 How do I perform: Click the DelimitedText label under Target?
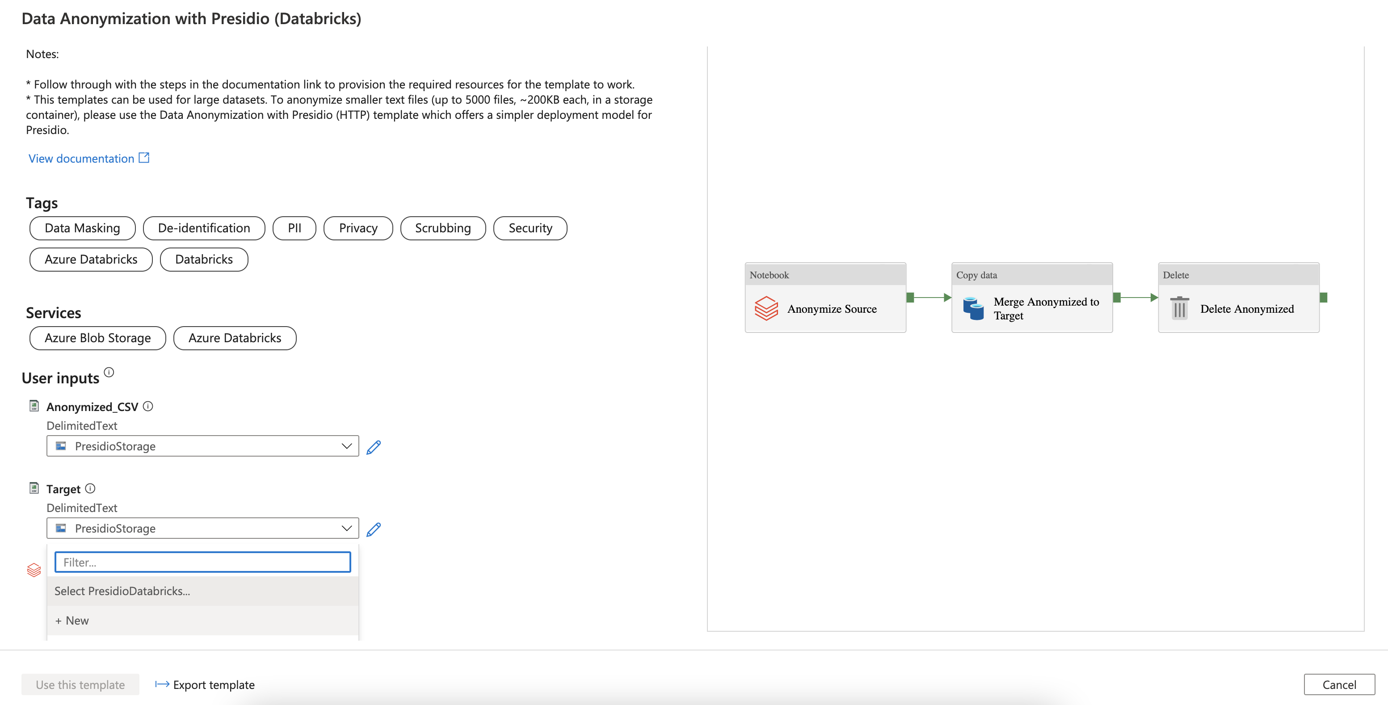coord(82,508)
